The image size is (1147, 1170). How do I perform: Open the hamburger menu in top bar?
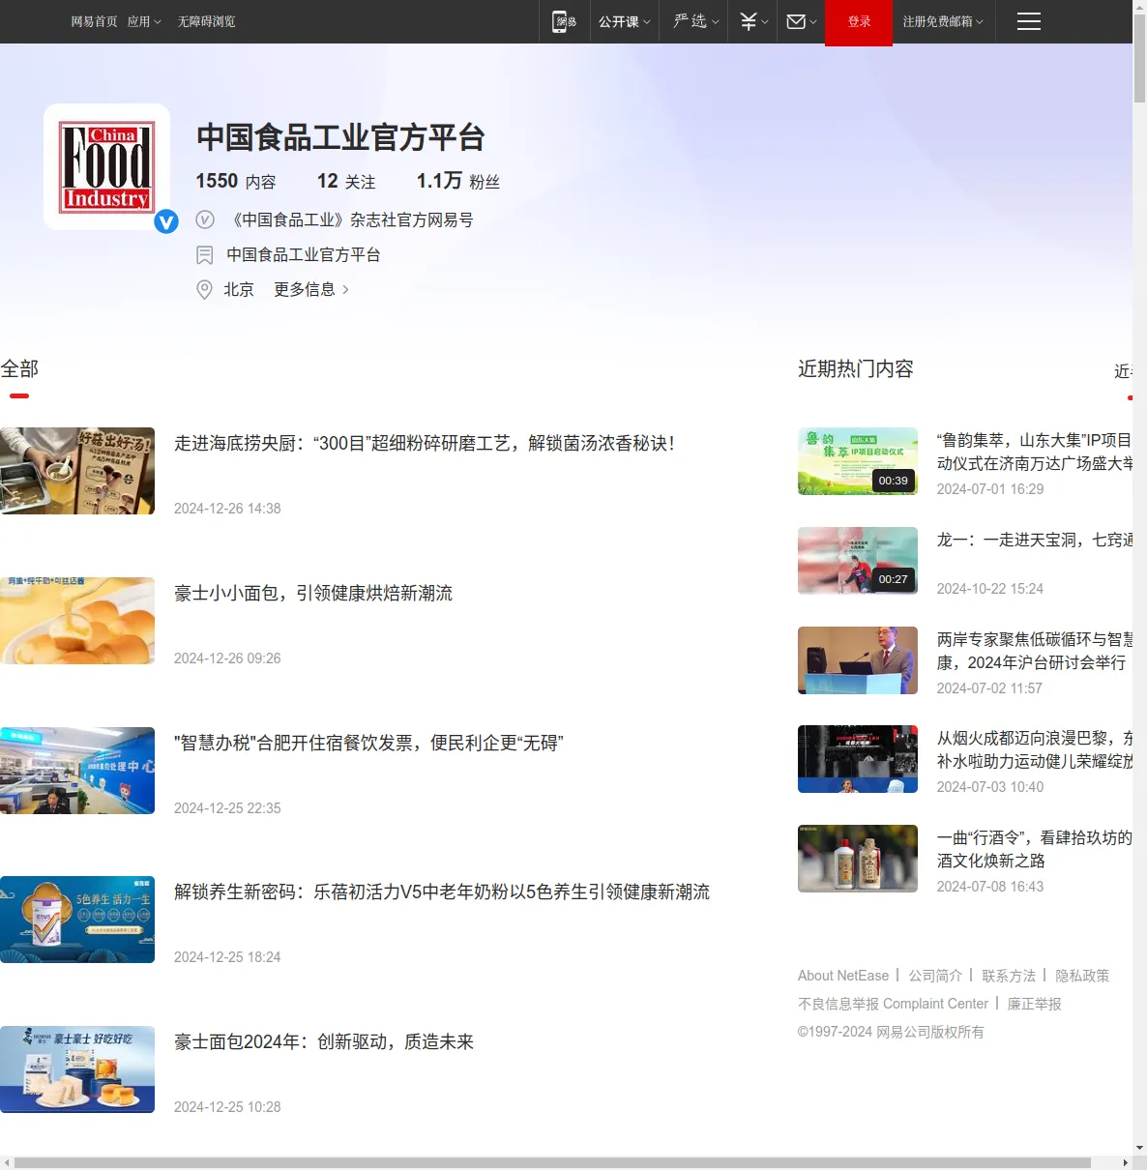click(x=1029, y=21)
